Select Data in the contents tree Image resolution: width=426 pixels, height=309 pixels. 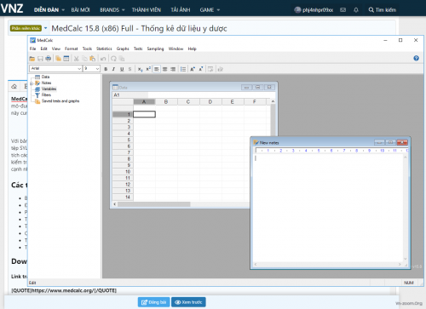[x=45, y=77]
